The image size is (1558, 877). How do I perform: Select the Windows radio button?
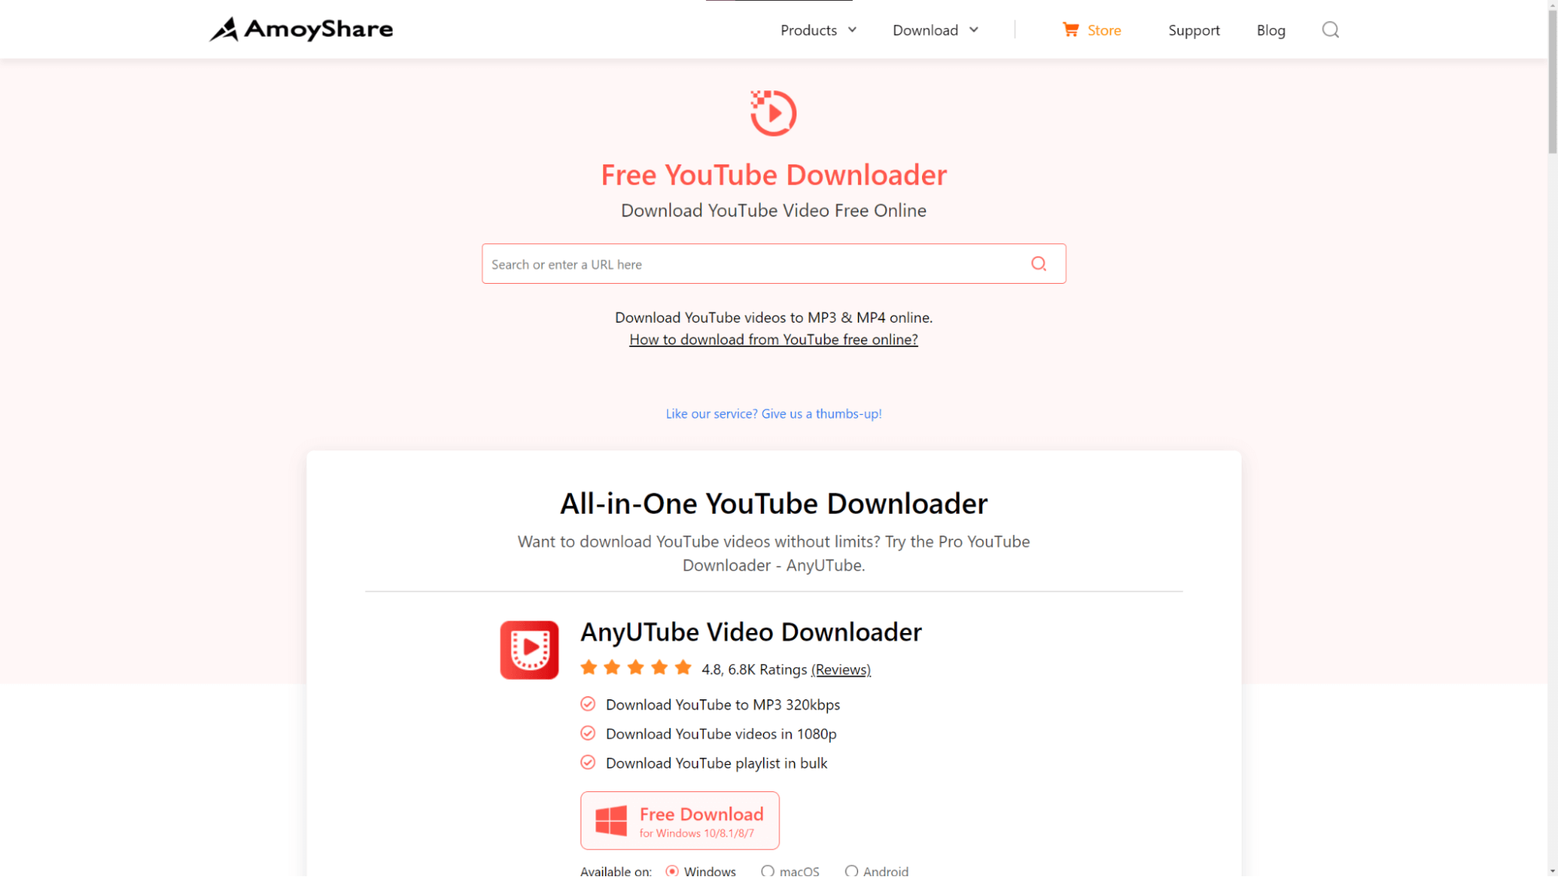(672, 871)
